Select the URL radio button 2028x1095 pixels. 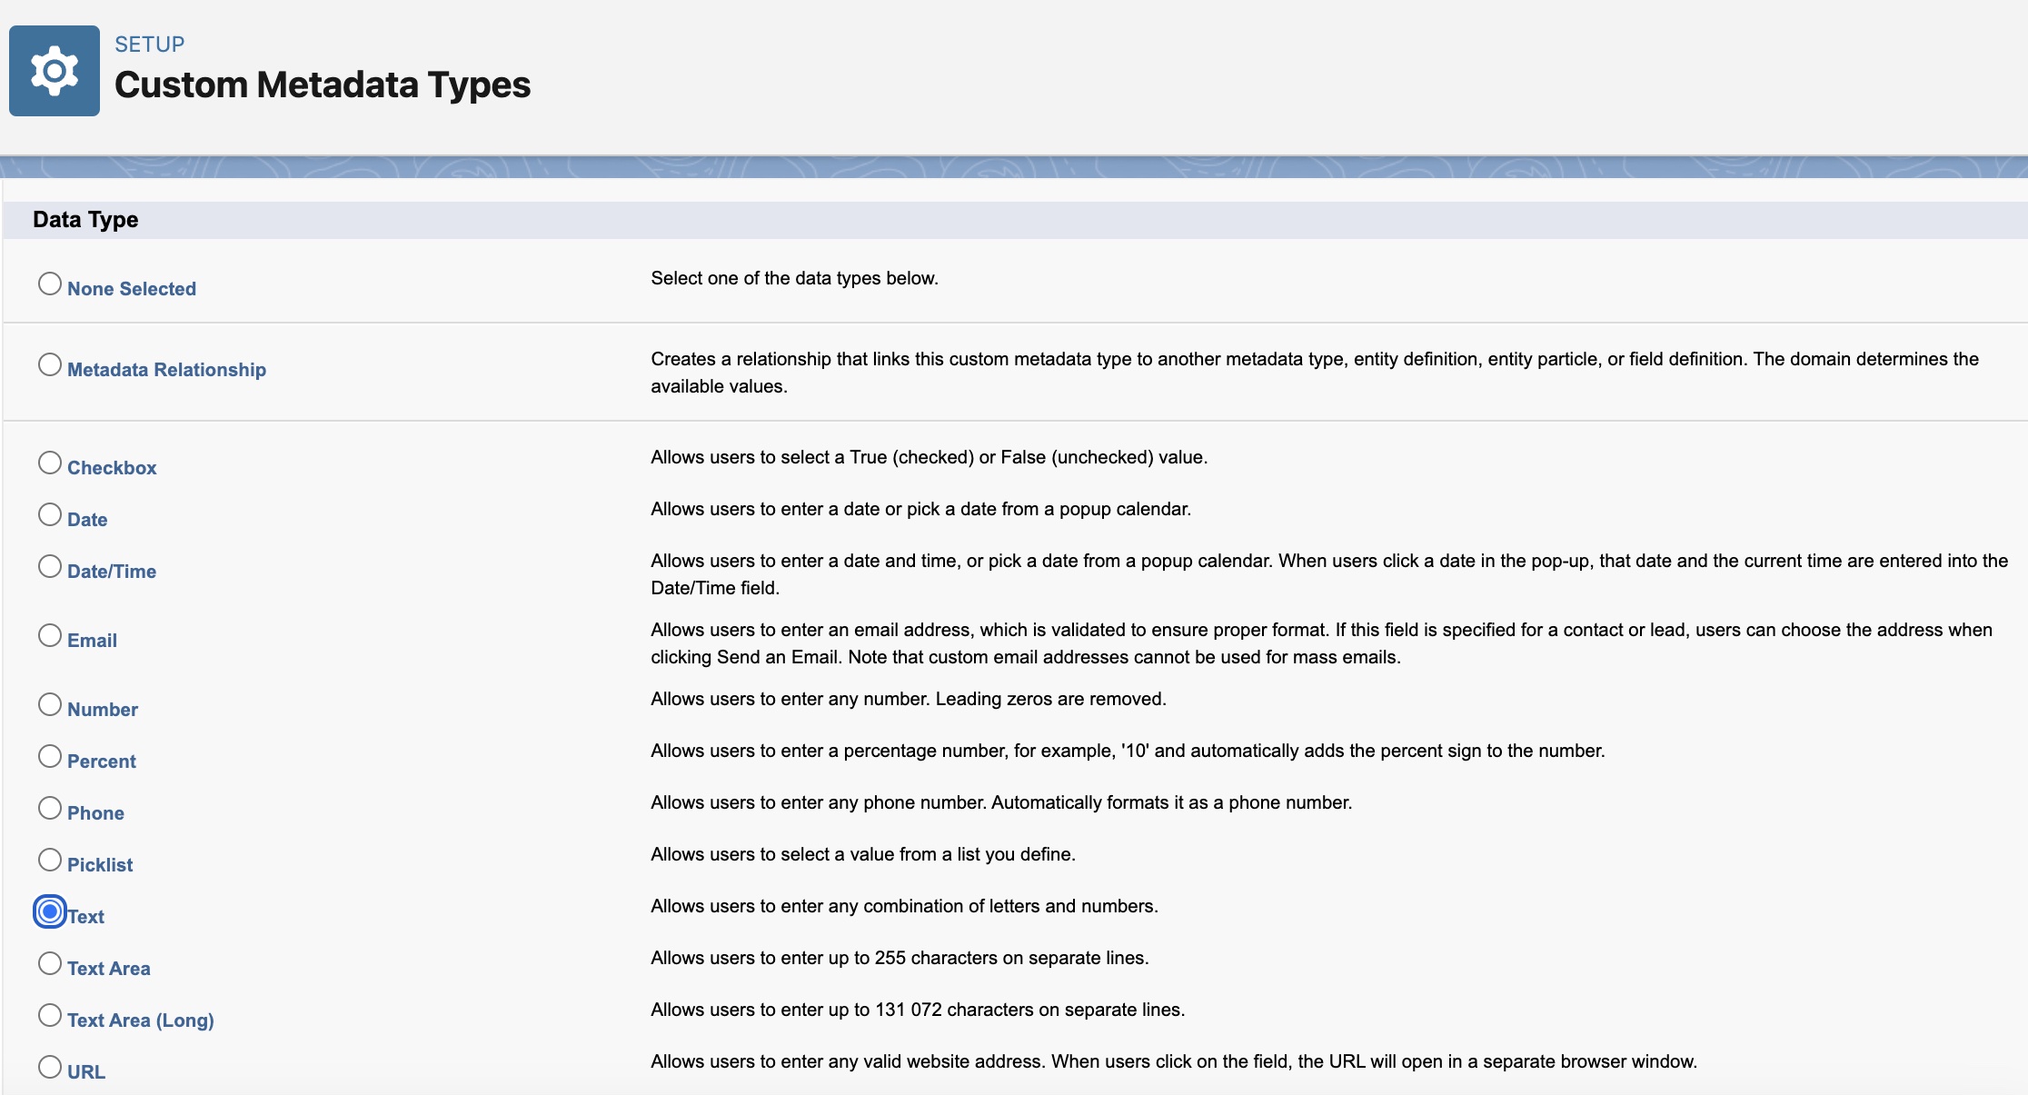coord(50,1067)
